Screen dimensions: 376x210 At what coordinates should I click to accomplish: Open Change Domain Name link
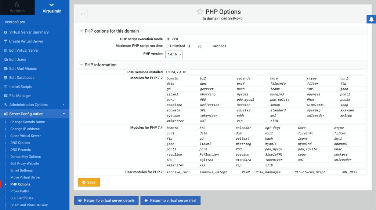coord(28,122)
